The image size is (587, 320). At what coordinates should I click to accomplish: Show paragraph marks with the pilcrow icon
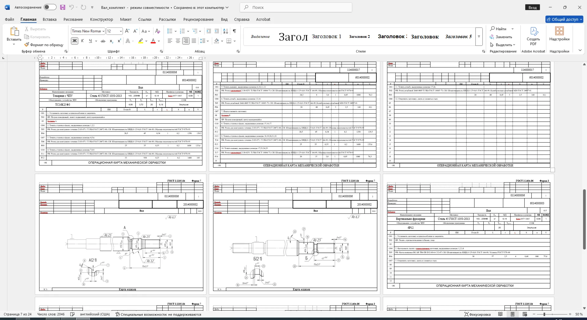pyautogui.click(x=234, y=31)
